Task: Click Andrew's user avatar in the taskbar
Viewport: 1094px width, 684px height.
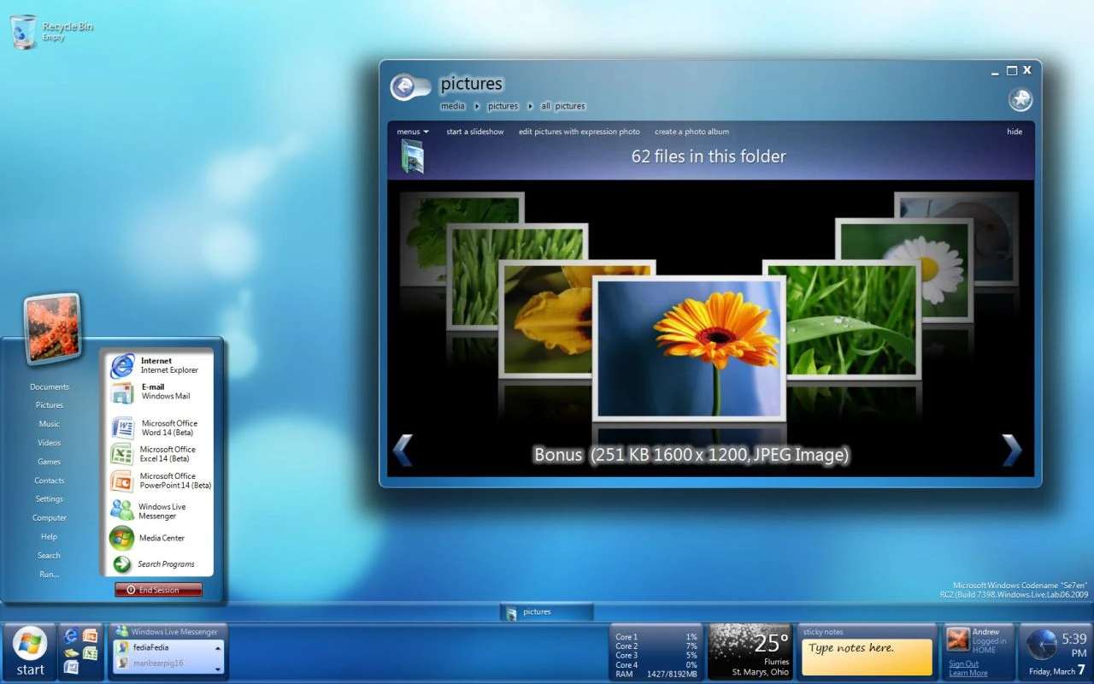Action: (x=958, y=639)
